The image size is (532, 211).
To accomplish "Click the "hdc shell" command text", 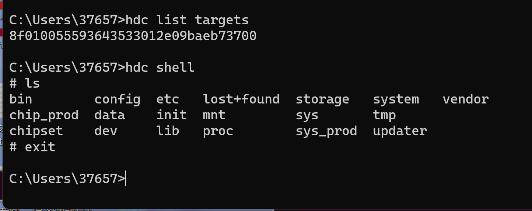I will [160, 68].
